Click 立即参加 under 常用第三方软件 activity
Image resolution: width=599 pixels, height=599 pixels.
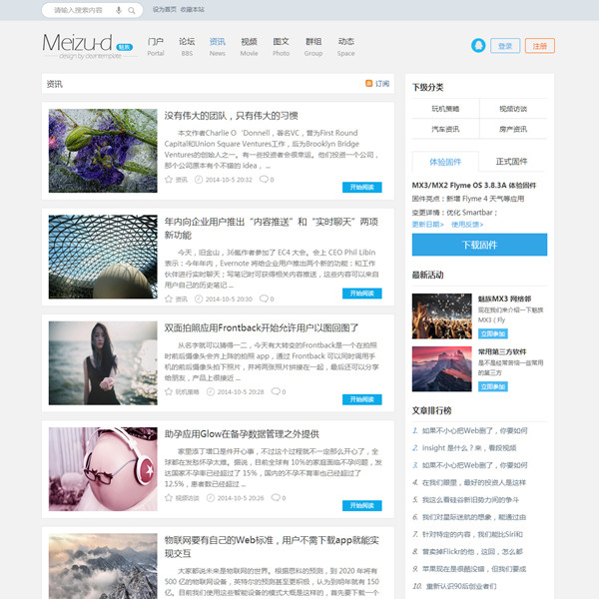coord(493,386)
